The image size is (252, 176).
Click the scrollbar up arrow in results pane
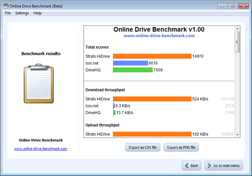coord(237,29)
